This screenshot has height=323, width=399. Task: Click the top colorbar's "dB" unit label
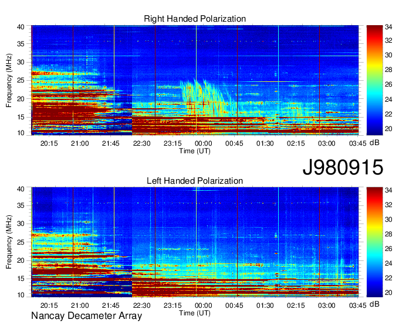374,143
